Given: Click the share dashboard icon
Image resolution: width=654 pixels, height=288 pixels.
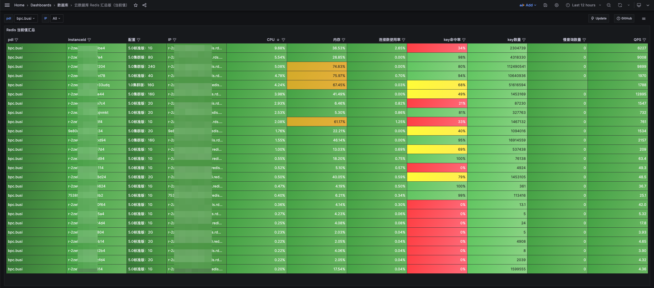Looking at the screenshot, I should pyautogui.click(x=144, y=5).
